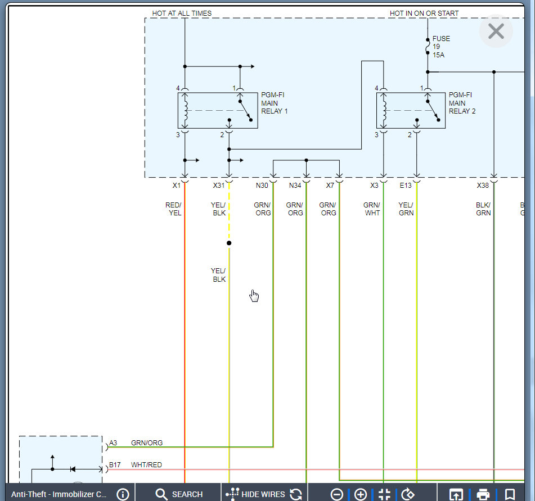This screenshot has width=535, height=501.
Task: Open diagram info icon
Action: pos(123,494)
